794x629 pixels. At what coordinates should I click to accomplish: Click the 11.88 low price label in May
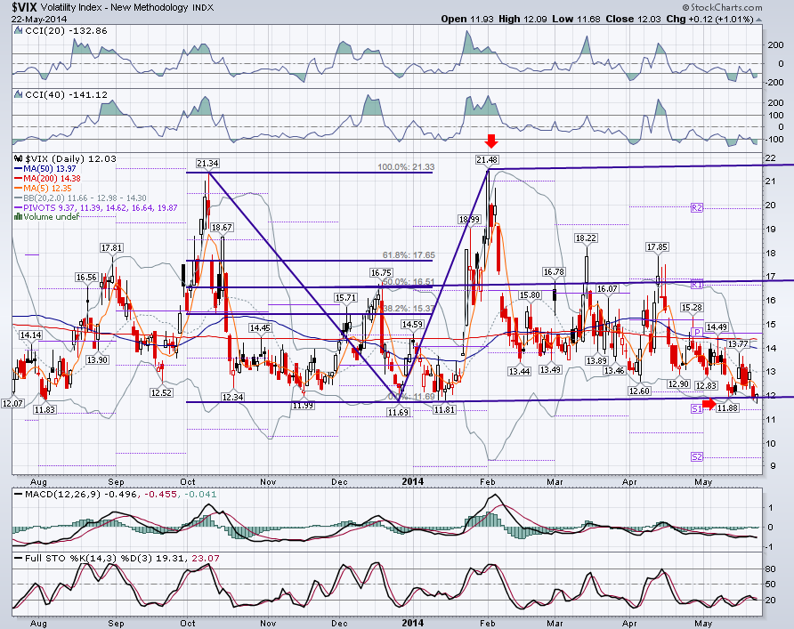click(x=727, y=407)
